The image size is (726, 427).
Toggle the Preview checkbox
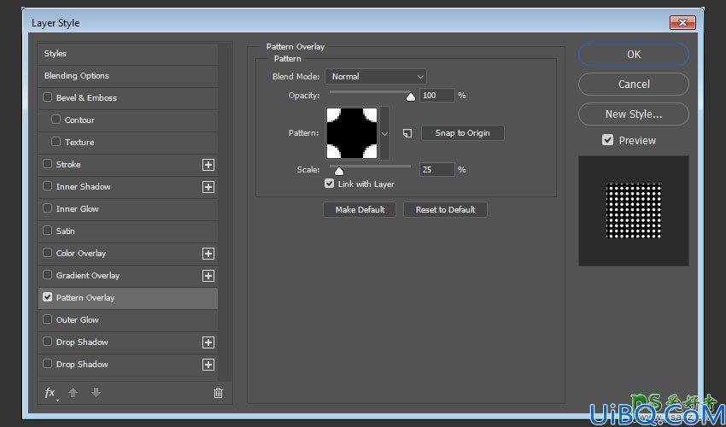[x=607, y=140]
